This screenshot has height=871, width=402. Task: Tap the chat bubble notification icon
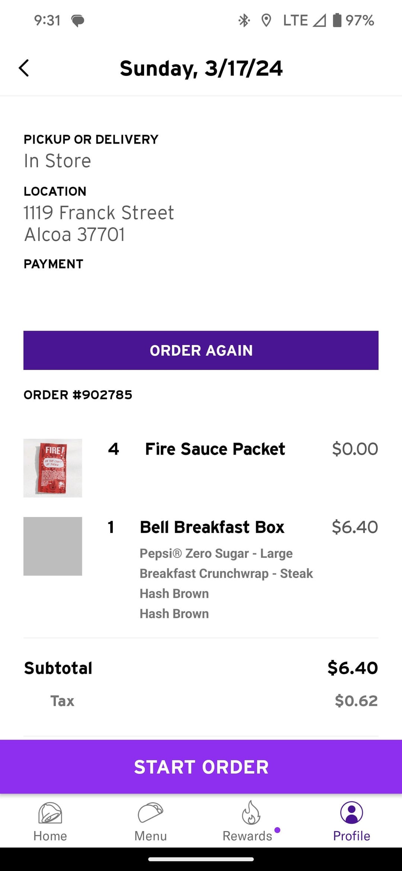point(77,21)
